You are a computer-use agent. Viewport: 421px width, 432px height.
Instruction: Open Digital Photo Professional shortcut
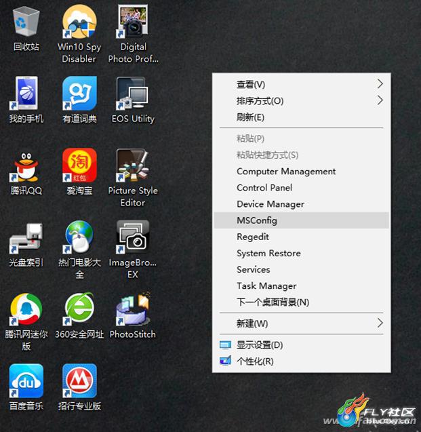click(133, 21)
